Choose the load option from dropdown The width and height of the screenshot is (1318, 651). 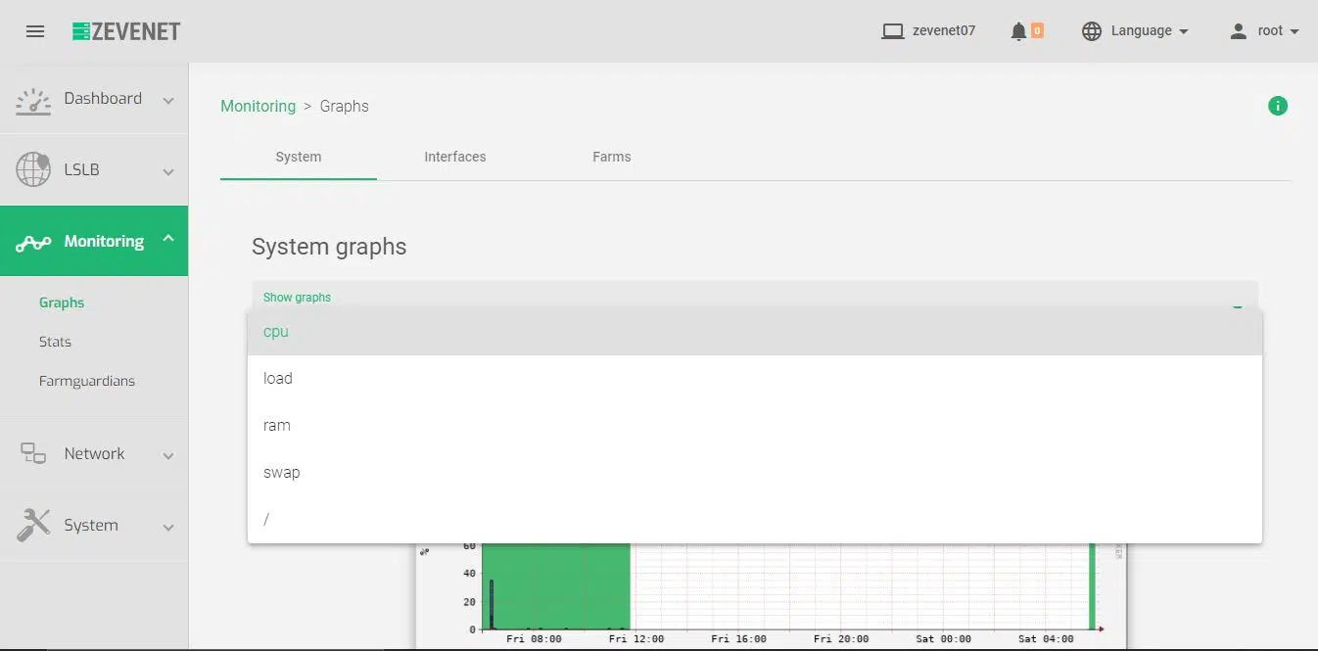tap(278, 379)
